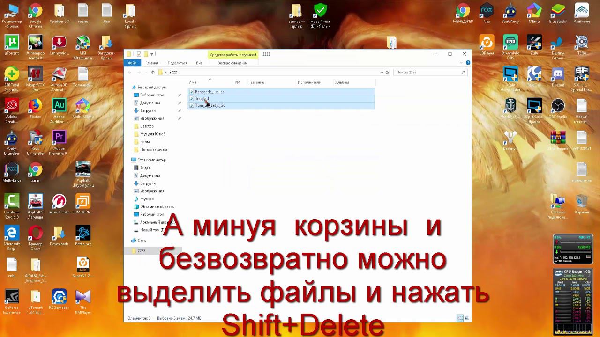Select the Turn_Up_Let_s_Go audio file
The width and height of the screenshot is (600, 337).
click(x=281, y=105)
